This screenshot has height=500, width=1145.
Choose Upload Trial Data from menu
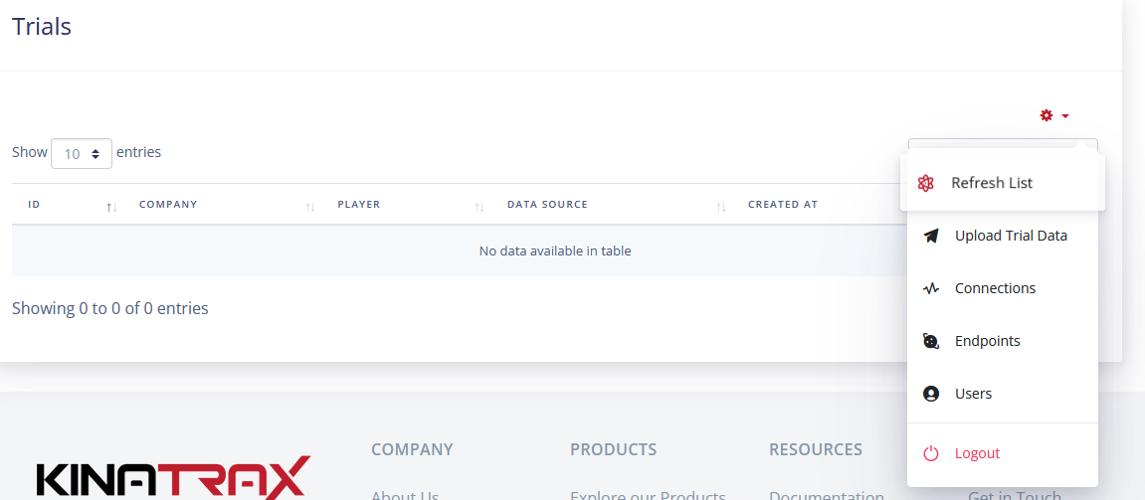pyautogui.click(x=1011, y=236)
